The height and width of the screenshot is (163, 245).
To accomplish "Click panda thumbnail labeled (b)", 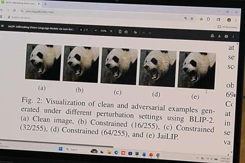I will [81, 64].
